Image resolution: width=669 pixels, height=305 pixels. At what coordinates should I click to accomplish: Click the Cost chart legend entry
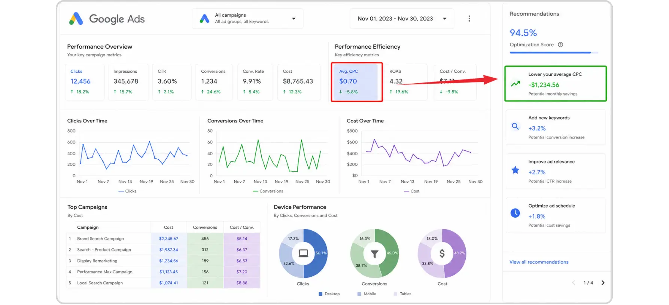click(411, 191)
